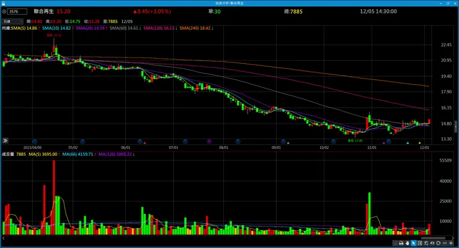Screen dimensions: 459x248
Task: Click the scroll left arrow at chart bottom
Action: (x=3, y=238)
